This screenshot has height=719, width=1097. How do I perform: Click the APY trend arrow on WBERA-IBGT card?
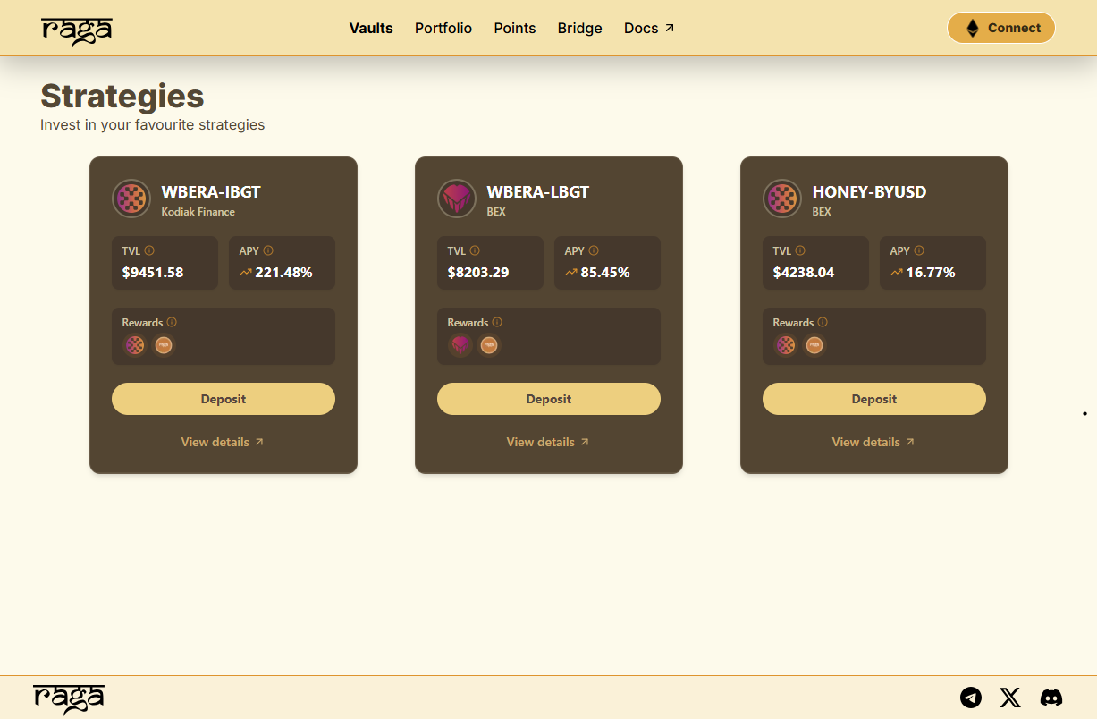(x=246, y=273)
